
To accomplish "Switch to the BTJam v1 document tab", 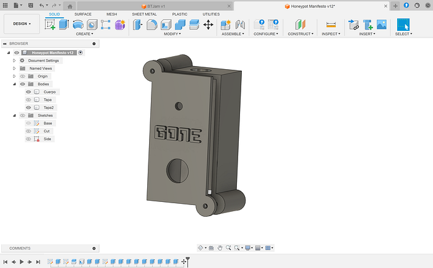I will 156,6.
